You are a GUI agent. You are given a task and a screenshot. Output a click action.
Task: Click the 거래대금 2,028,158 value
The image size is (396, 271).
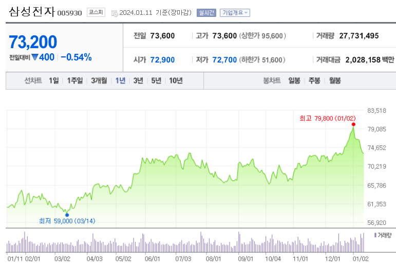point(363,60)
